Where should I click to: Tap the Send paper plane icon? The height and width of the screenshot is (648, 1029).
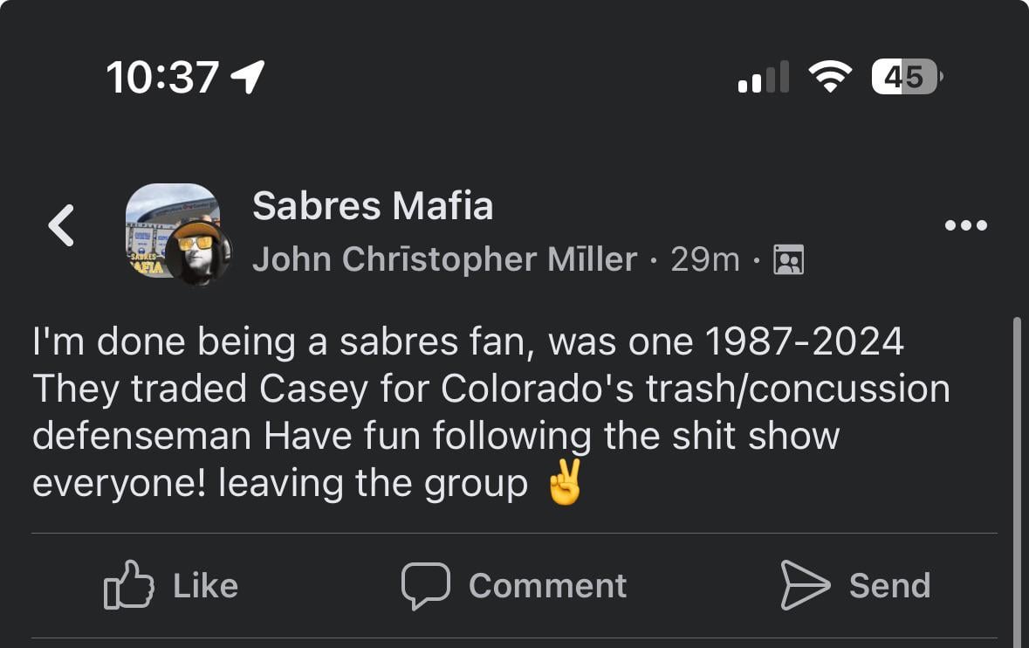coord(805,585)
